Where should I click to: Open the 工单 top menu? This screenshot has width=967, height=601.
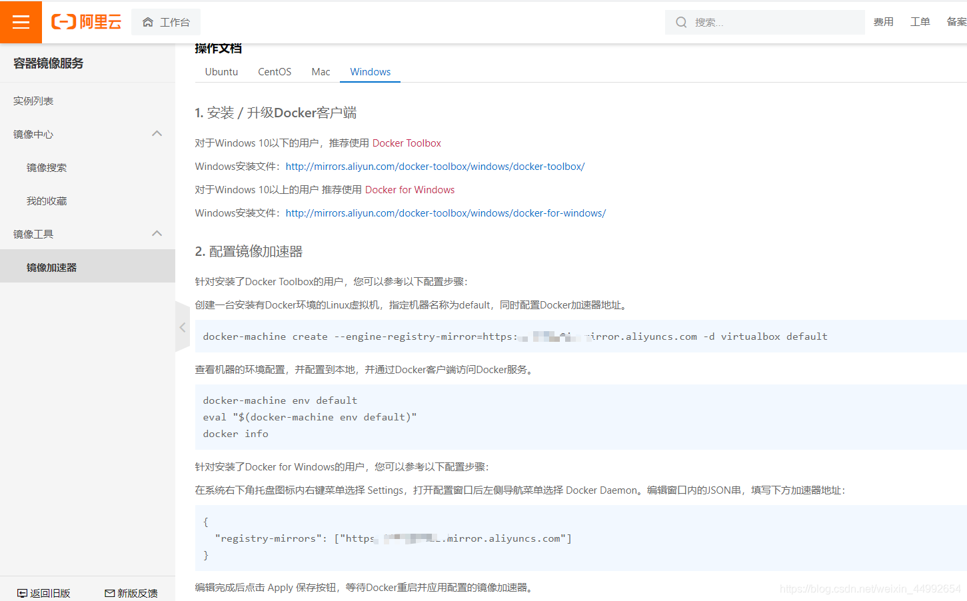pyautogui.click(x=920, y=22)
